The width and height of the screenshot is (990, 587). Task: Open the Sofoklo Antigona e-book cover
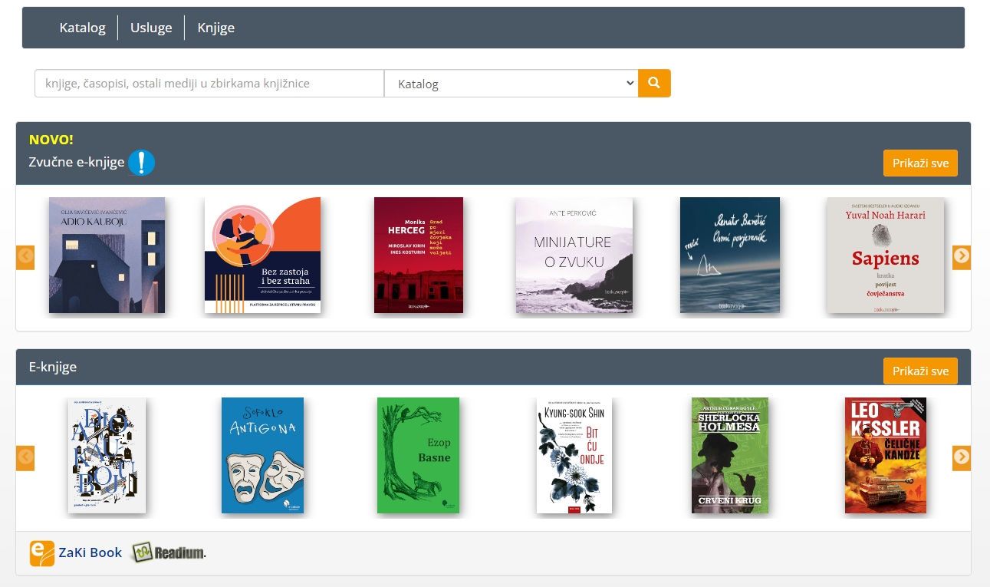click(262, 456)
